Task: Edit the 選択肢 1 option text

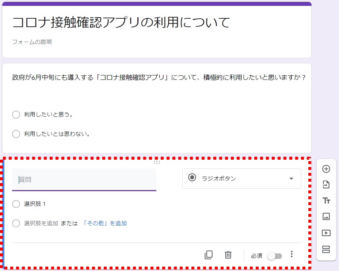Action: (35, 204)
